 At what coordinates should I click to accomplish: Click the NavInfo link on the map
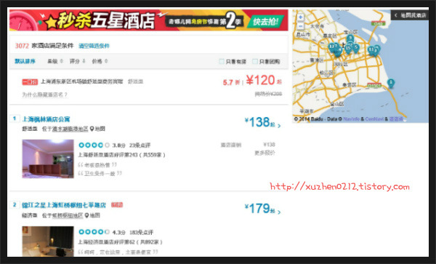coord(352,119)
